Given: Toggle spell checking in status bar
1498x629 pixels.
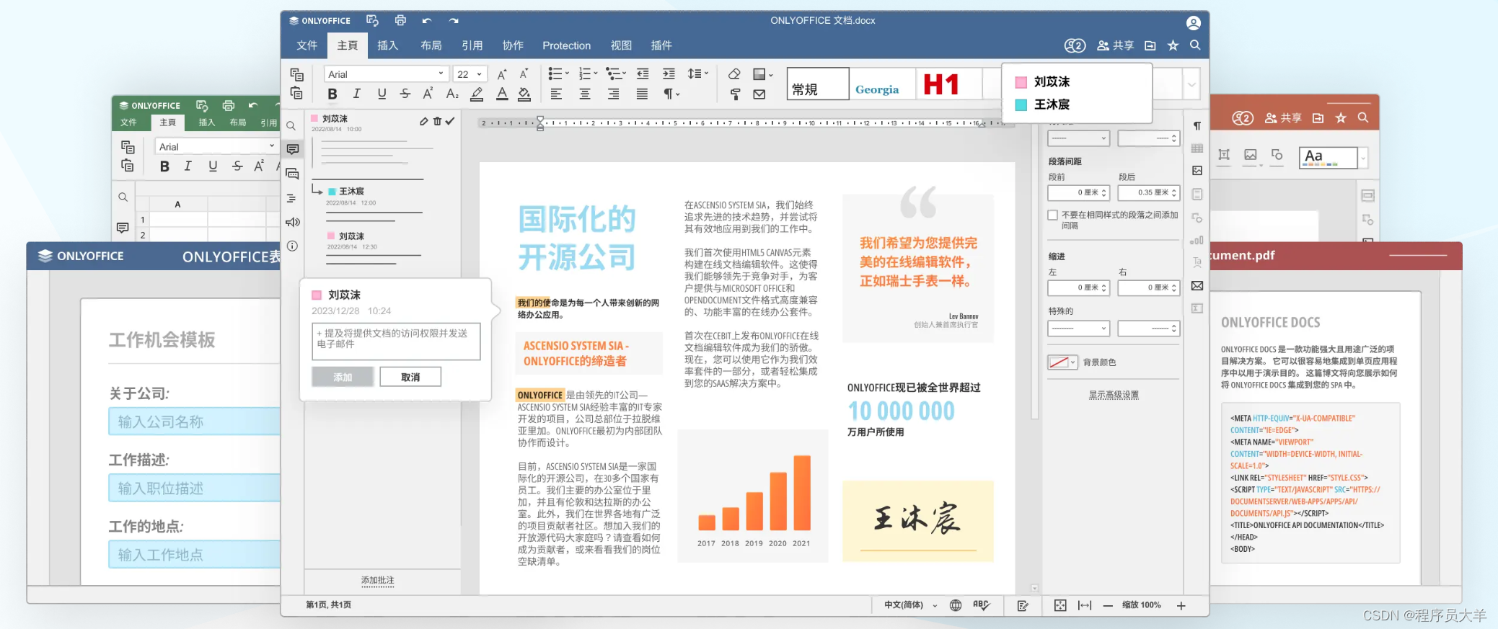Looking at the screenshot, I should point(982,605).
